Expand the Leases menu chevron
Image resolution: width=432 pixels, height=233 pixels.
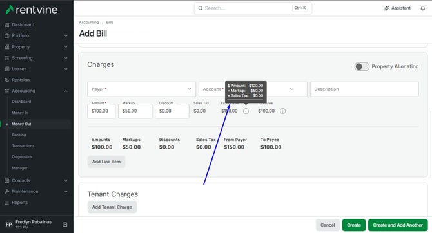[66, 69]
